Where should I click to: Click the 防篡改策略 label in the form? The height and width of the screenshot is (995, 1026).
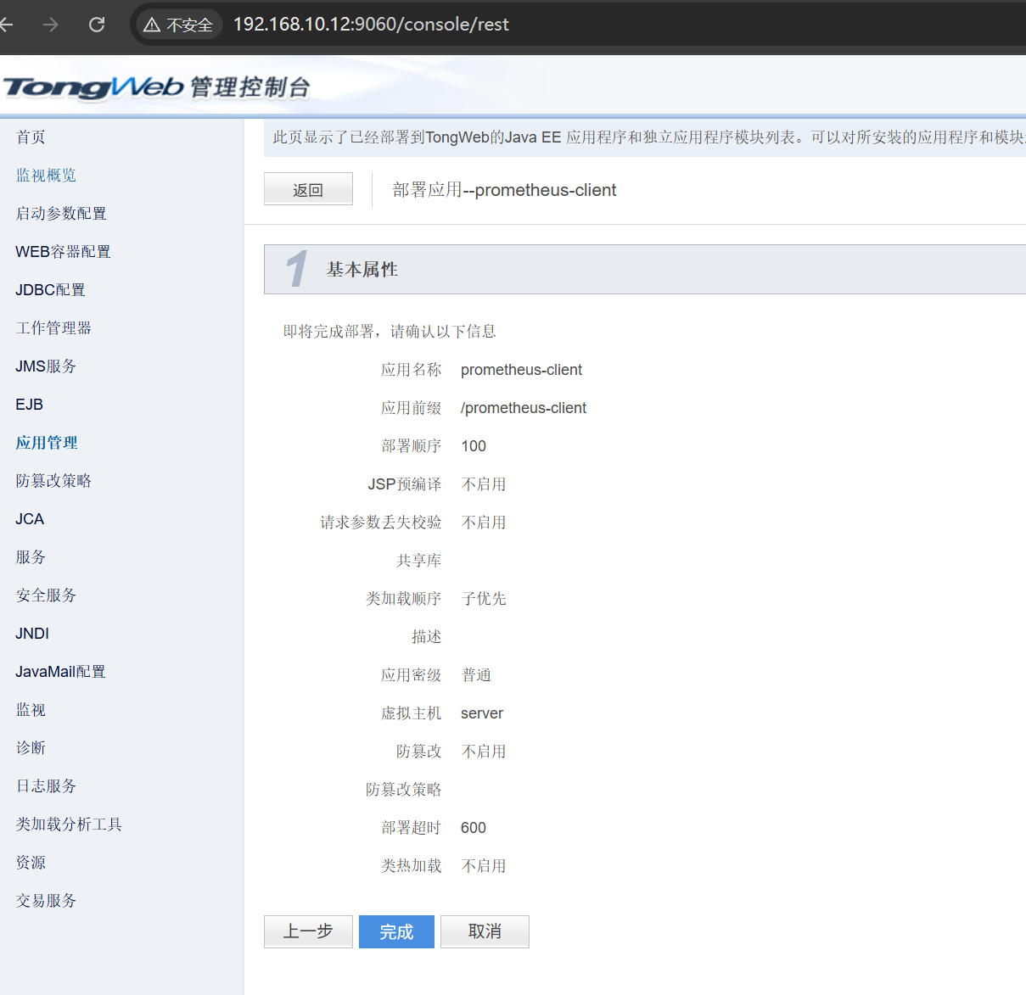[x=404, y=790]
